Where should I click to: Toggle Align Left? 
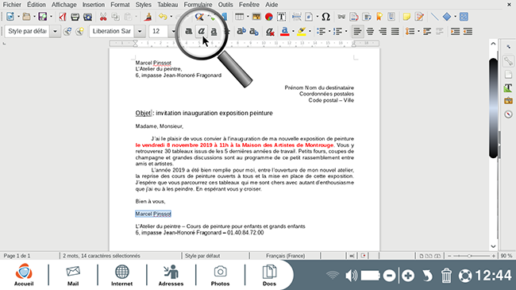(357, 31)
